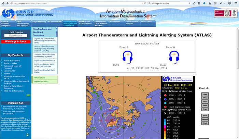The image size is (239, 139).
Task: Submit the search with the go arrow
Action: pyautogui.click(x=189, y=3)
